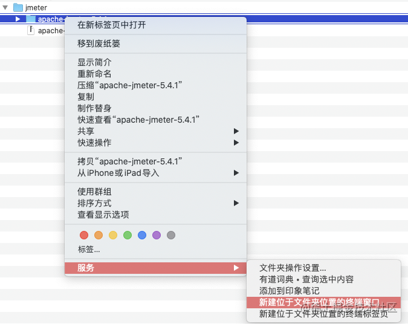
Task: Apply the blue tag color
Action: coord(142,235)
